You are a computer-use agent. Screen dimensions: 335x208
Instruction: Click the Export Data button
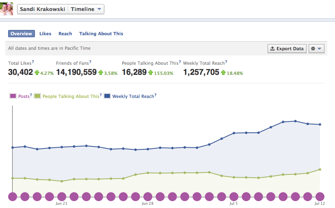tap(287, 49)
